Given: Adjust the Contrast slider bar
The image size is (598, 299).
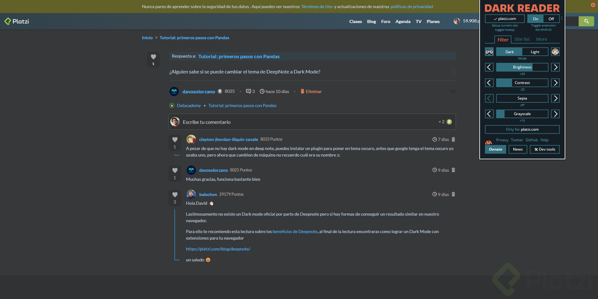Looking at the screenshot, I should click(x=522, y=83).
